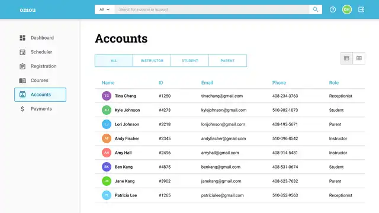This screenshot has width=379, height=213.
Task: Open the Andy Fischer name
Action: coord(127,138)
